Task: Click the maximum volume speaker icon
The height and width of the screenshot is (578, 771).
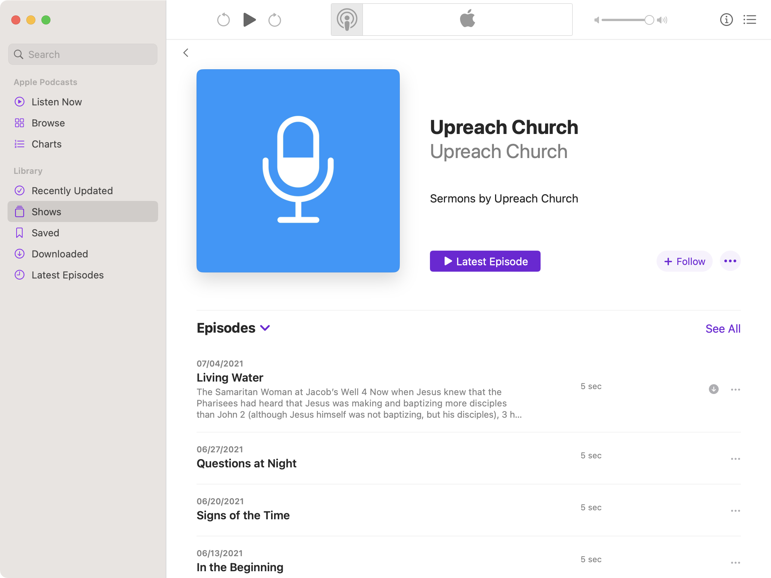Action: (662, 20)
